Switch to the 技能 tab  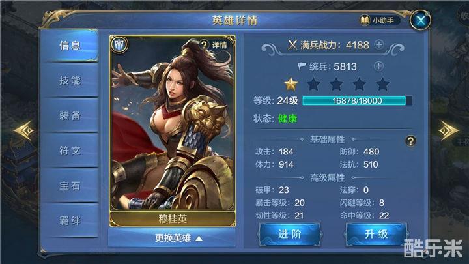70,80
